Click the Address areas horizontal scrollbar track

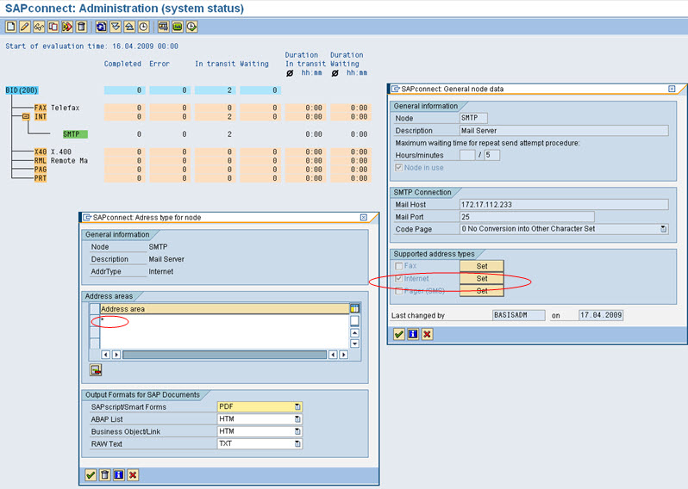point(224,355)
